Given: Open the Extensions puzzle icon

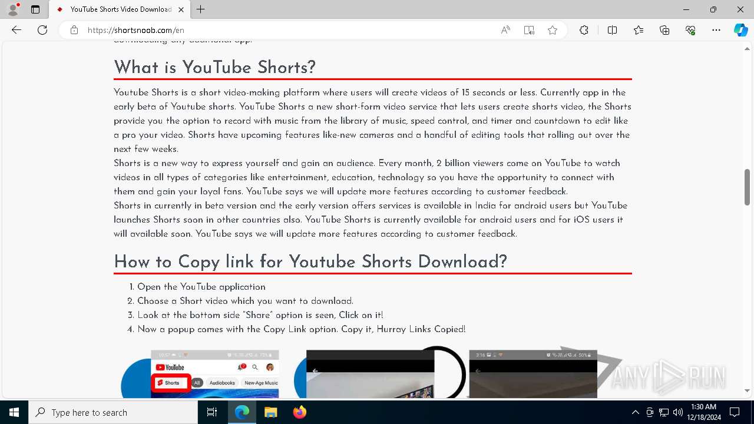Looking at the screenshot, I should 584,30.
